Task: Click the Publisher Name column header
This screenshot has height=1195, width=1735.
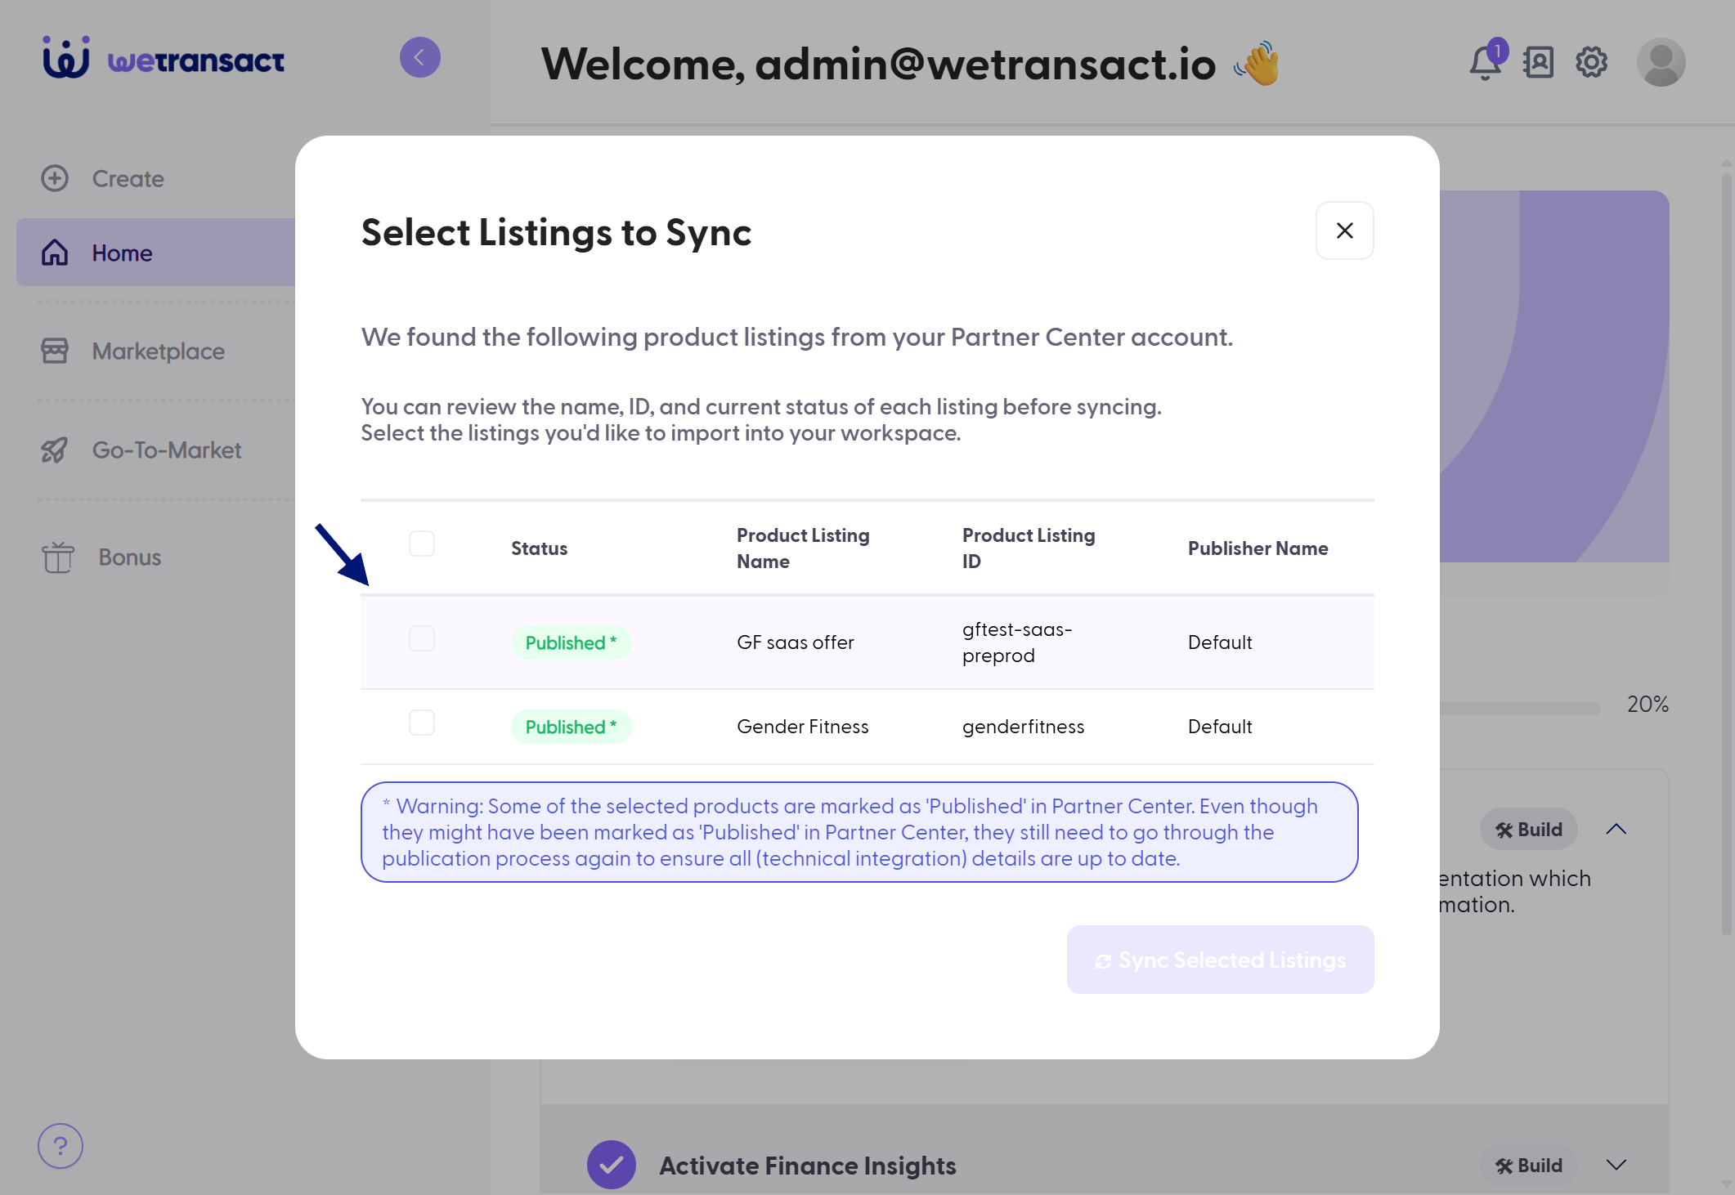Action: 1258,548
